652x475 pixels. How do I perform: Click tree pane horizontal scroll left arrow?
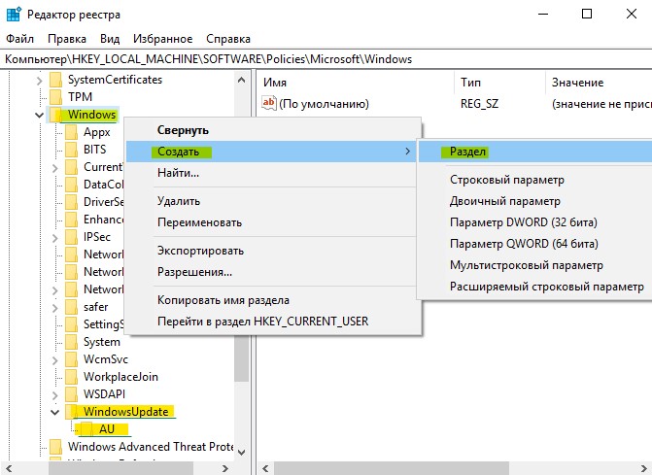(9, 468)
